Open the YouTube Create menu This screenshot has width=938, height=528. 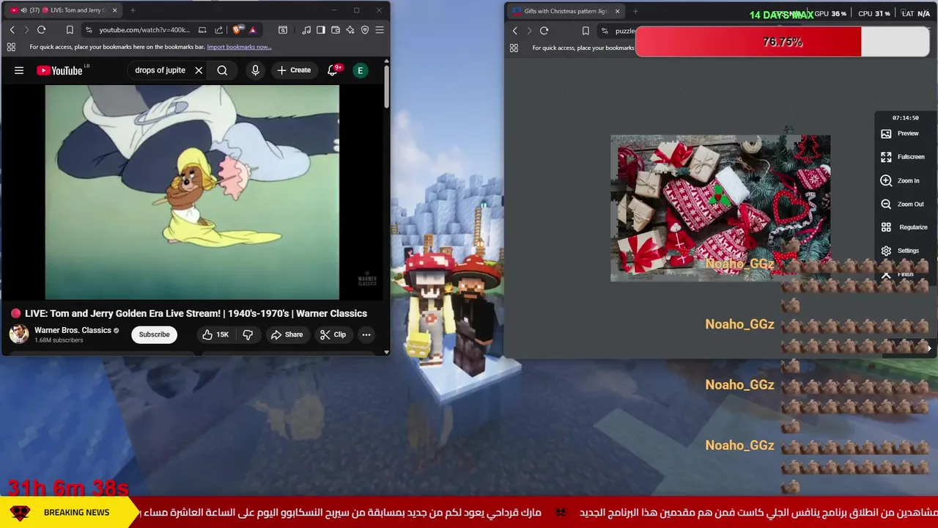pyautogui.click(x=294, y=70)
